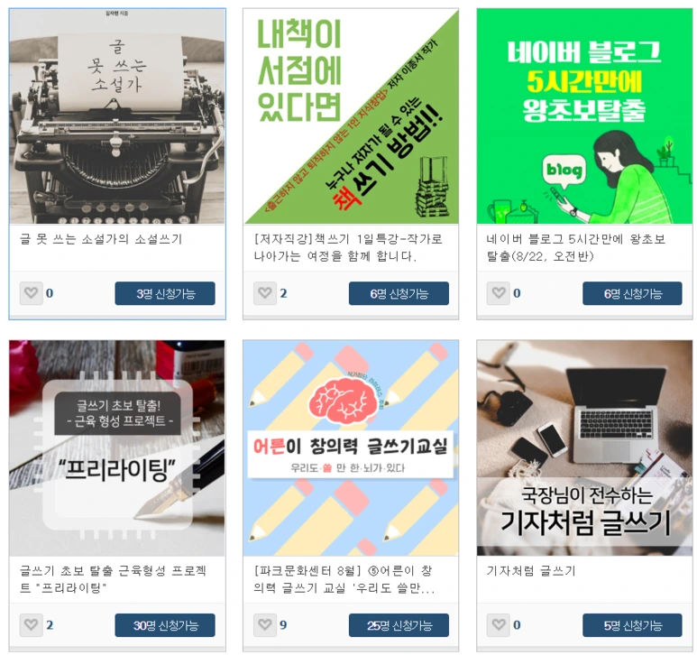Select the 25명 신청가능 button
The height and width of the screenshot is (655, 697).
coord(399,625)
